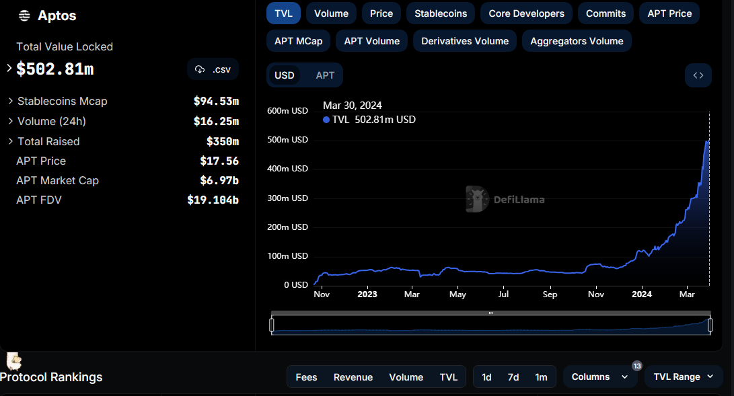Viewport: 734px width, 396px height.
Task: Click the APT Price value $17.56
Action: (219, 161)
